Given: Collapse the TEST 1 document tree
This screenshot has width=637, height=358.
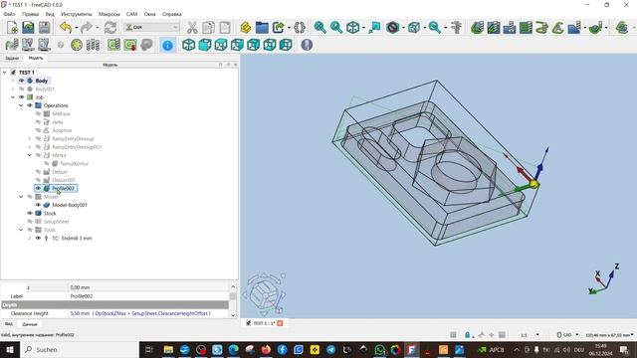Looking at the screenshot, I should (4, 73).
